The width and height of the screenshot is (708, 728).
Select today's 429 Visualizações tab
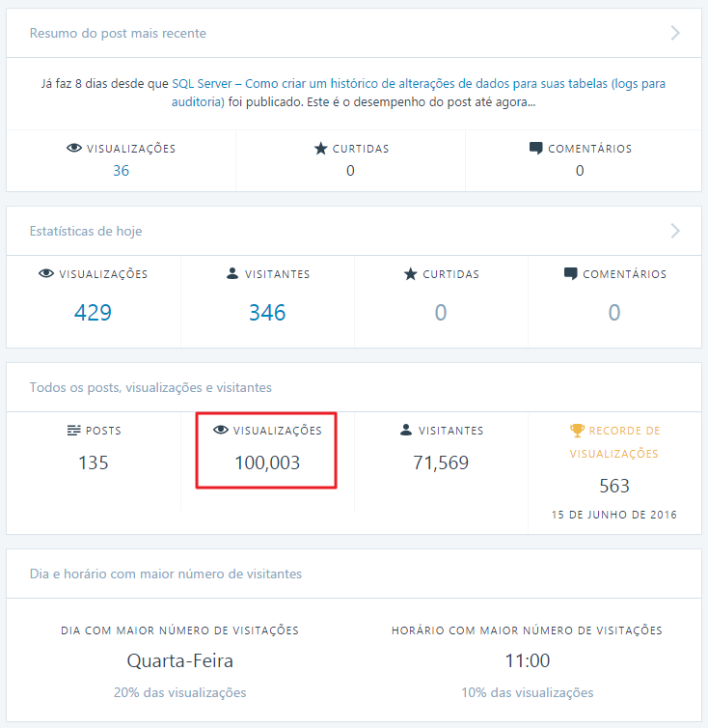[x=94, y=302]
